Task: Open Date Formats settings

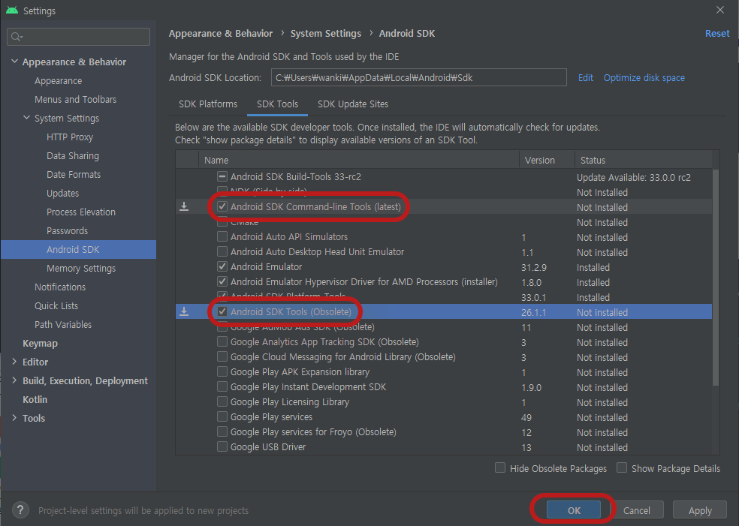Action: click(74, 174)
